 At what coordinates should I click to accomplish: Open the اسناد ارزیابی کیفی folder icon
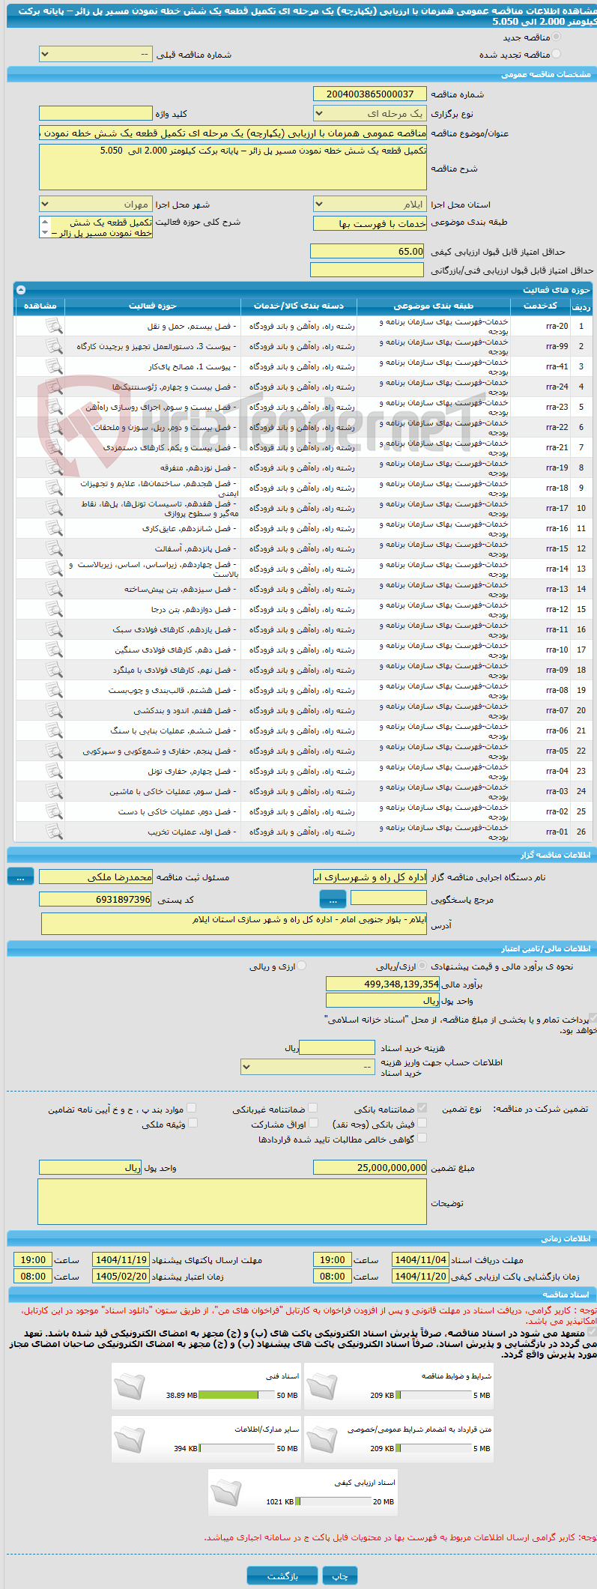[225, 1492]
